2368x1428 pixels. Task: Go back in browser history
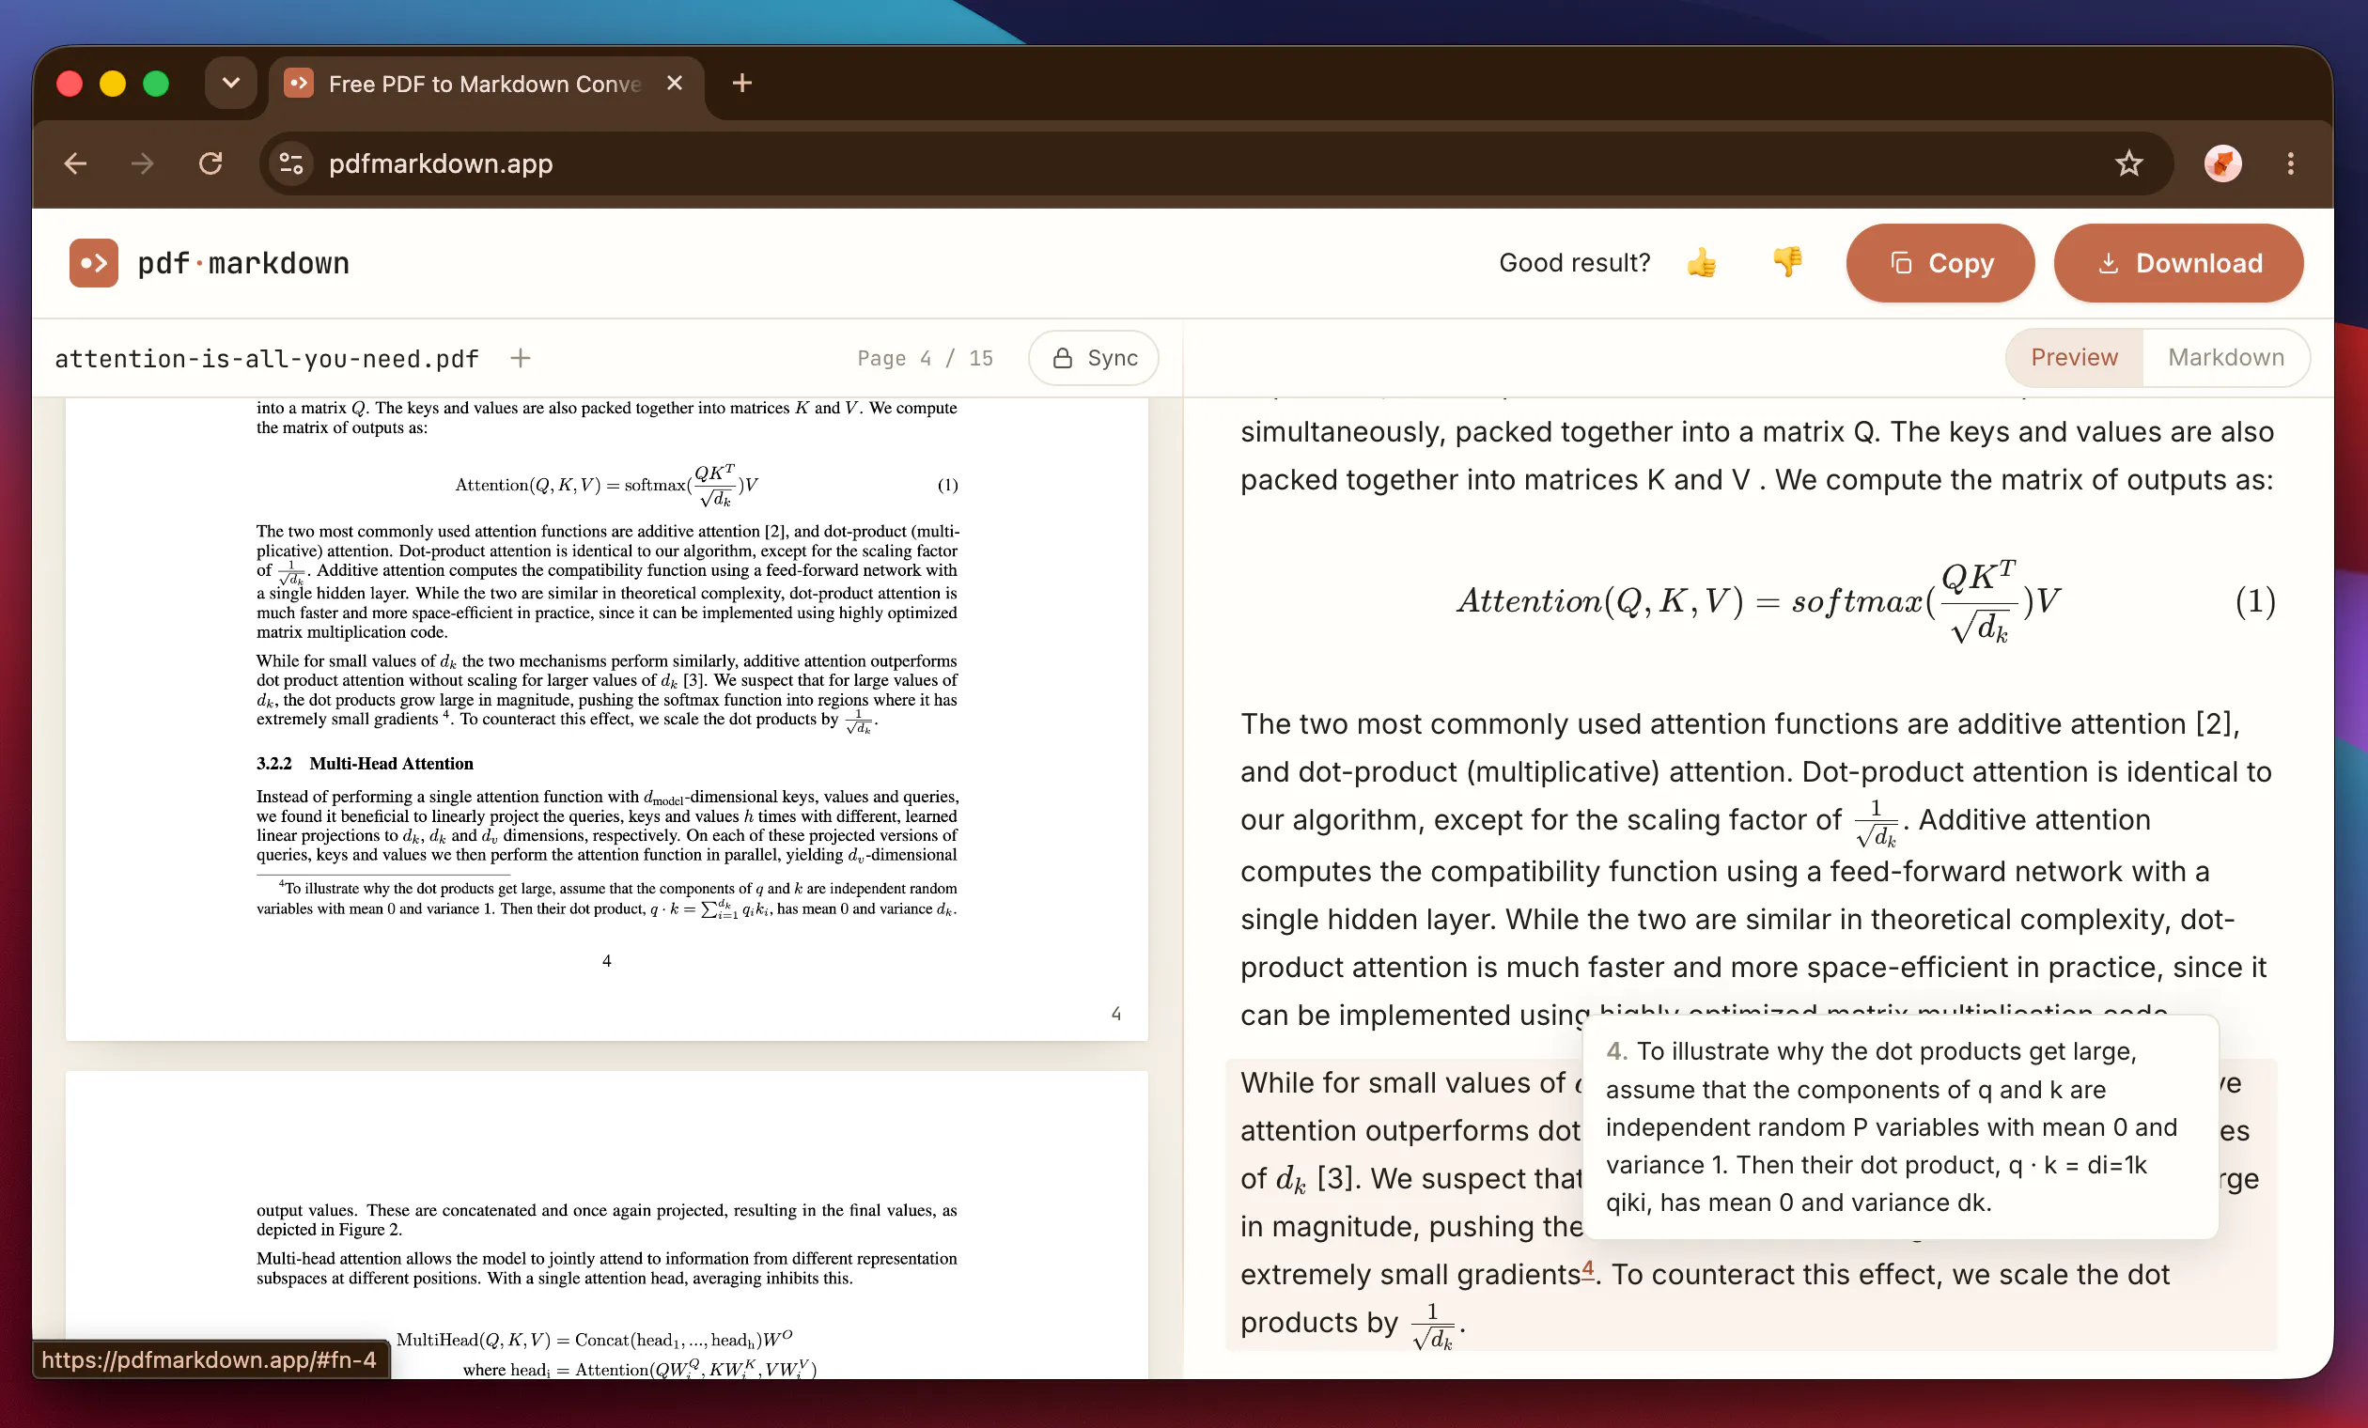[x=76, y=163]
